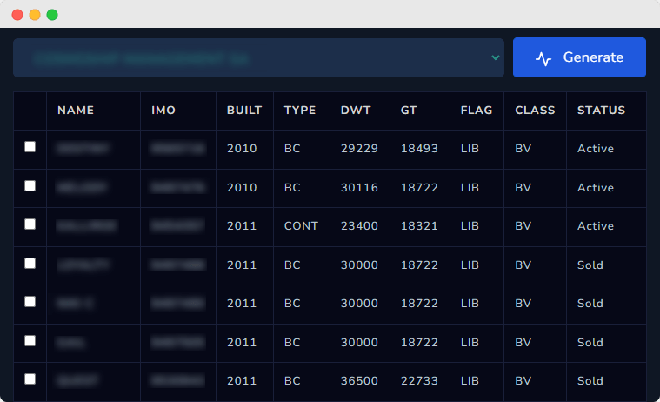Select the 22733 GT value cell
Viewport: 660px width, 402px height.
419,380
